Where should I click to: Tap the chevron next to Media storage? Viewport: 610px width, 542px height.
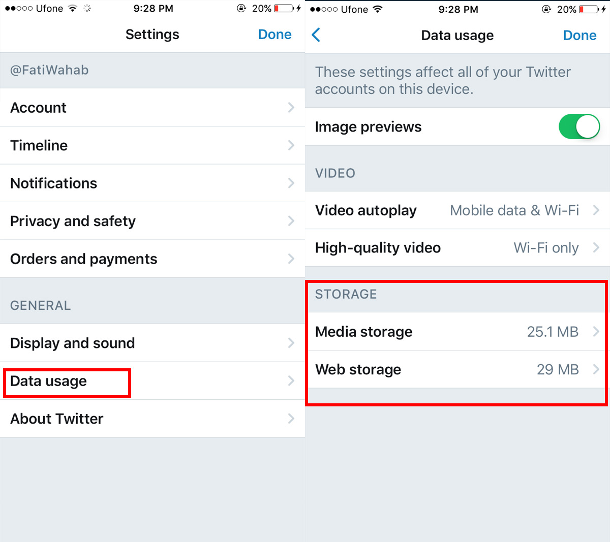point(596,332)
